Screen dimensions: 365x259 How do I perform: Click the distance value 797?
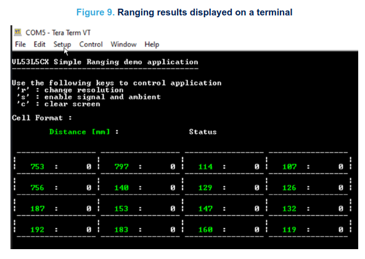click(x=121, y=166)
